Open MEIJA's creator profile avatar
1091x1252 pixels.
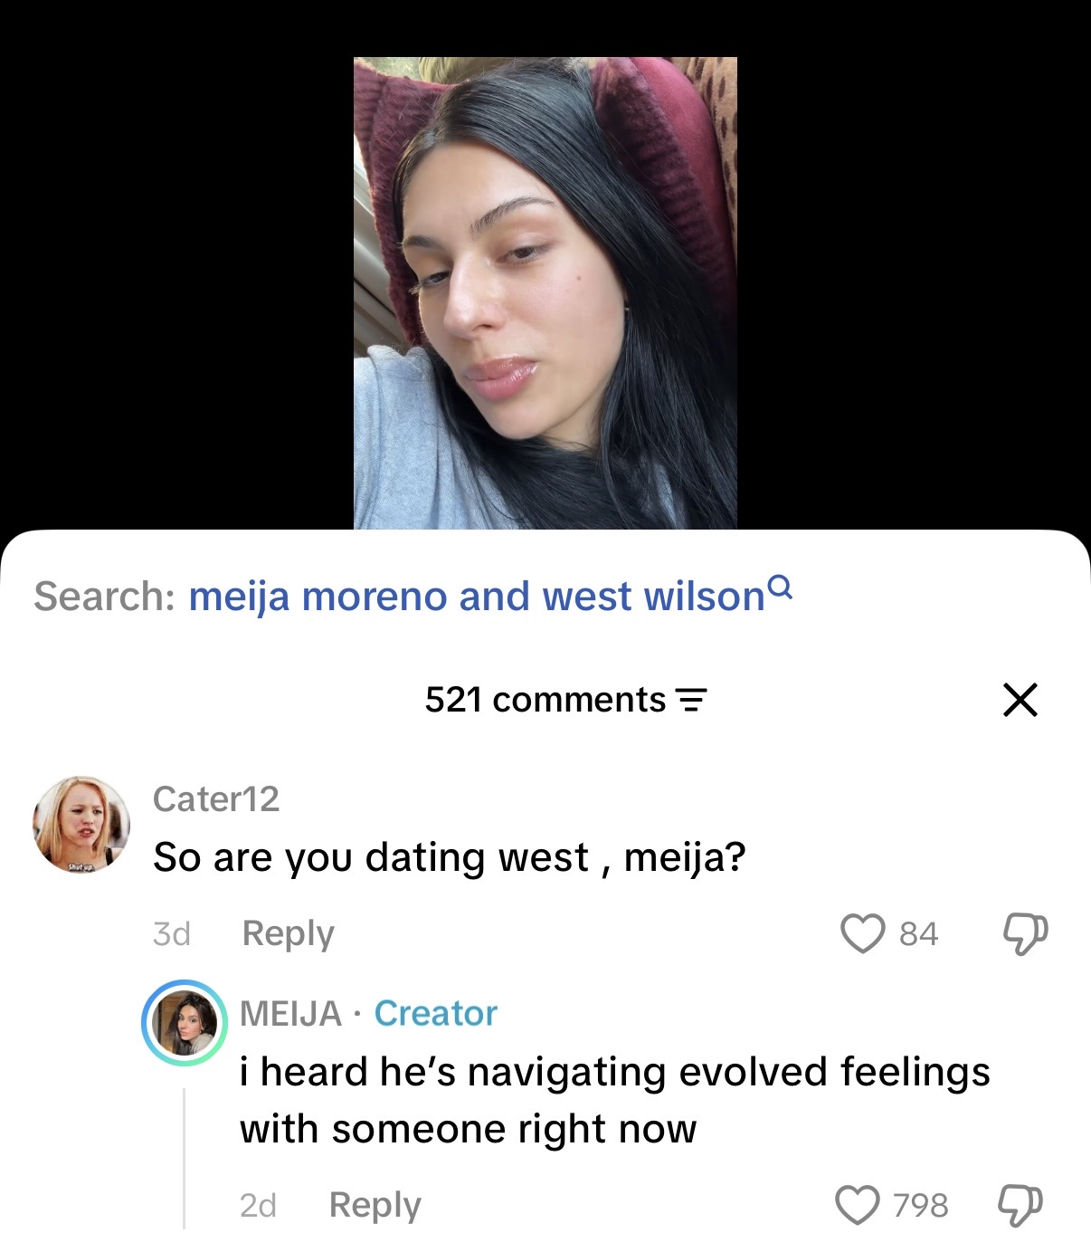click(x=184, y=1022)
